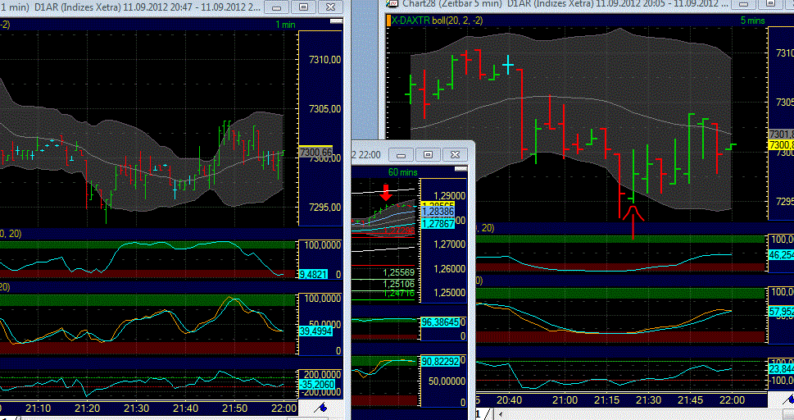Maximize the 1 min D1AR chart window
Screen dimensions: 794x420
[303, 7]
